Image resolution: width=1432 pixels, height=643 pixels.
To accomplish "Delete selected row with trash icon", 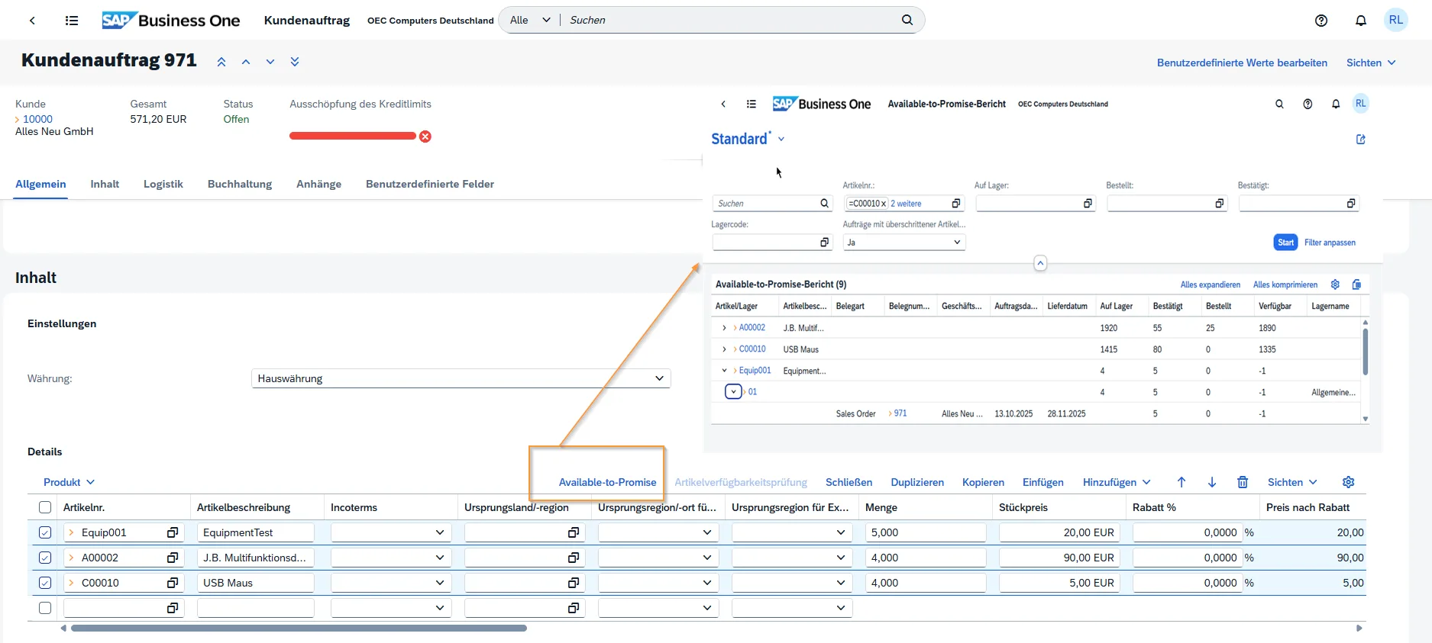I will 1243,482.
